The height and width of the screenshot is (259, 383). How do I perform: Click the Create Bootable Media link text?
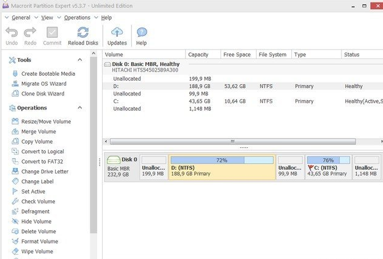tap(48, 73)
